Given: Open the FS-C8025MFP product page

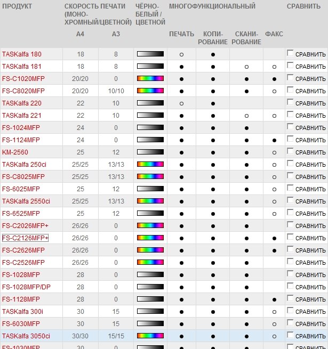Looking at the screenshot, I should click(x=23, y=176).
